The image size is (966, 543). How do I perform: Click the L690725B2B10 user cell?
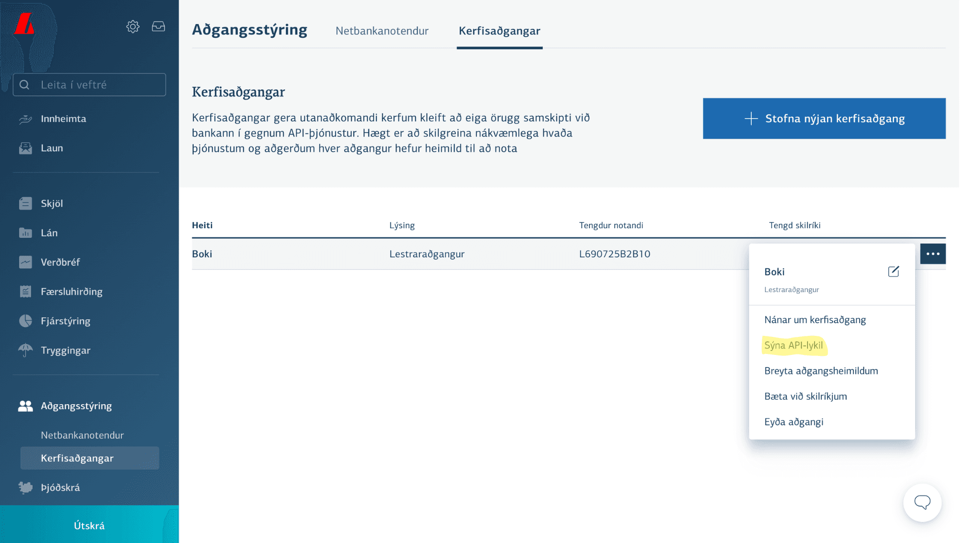(x=614, y=254)
